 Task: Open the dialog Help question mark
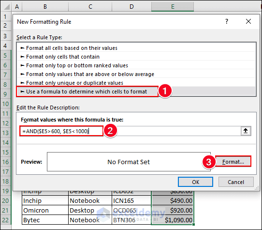click(x=227, y=21)
